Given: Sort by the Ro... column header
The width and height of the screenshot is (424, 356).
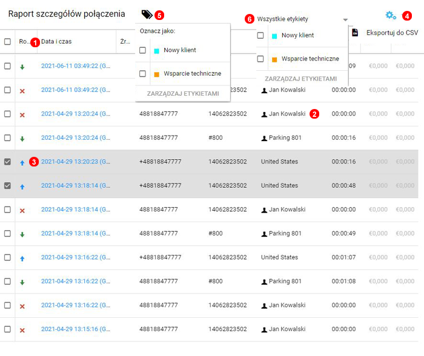Looking at the screenshot, I should click(x=24, y=42).
